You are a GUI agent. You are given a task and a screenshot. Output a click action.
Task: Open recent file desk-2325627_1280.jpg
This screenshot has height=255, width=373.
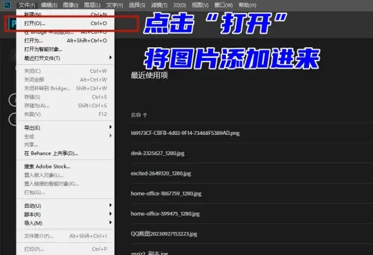[157, 153]
